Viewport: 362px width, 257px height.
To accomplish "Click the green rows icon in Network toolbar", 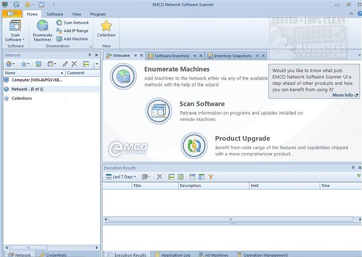I will coord(86,64).
